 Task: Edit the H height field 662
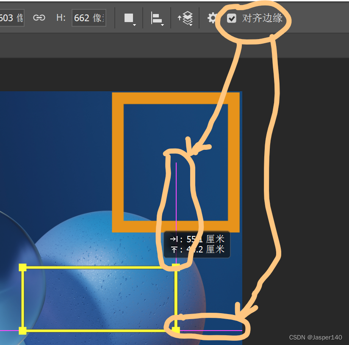click(89, 18)
